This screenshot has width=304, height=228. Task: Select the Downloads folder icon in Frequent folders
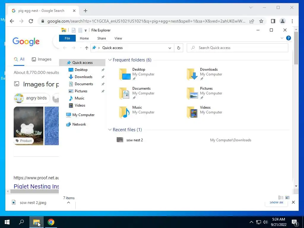192,74
